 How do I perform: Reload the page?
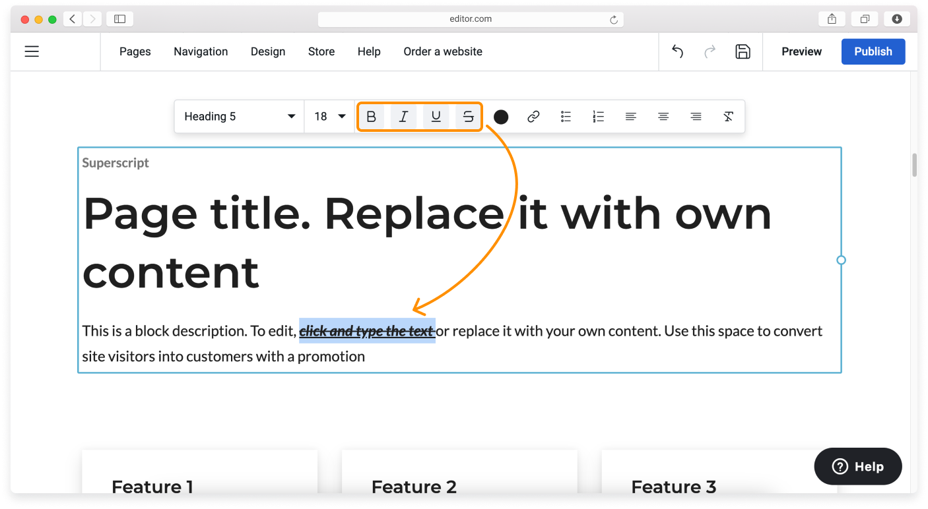pyautogui.click(x=614, y=20)
